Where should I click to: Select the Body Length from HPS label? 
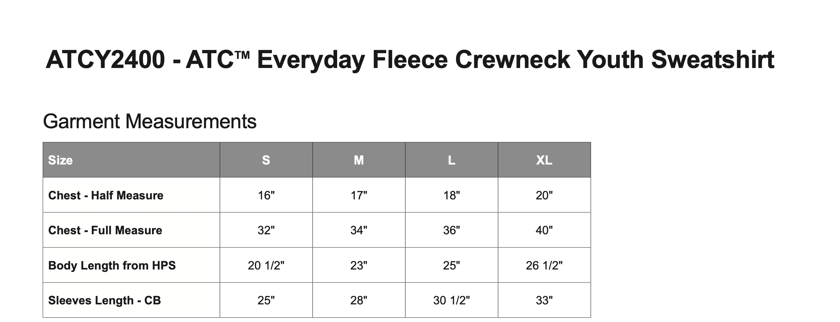(x=112, y=265)
